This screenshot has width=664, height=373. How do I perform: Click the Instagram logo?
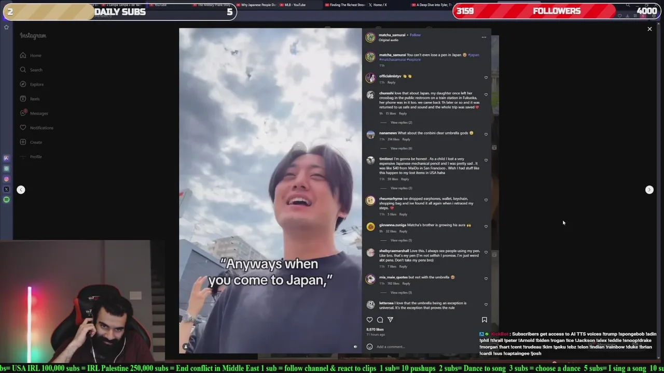pyautogui.click(x=33, y=36)
